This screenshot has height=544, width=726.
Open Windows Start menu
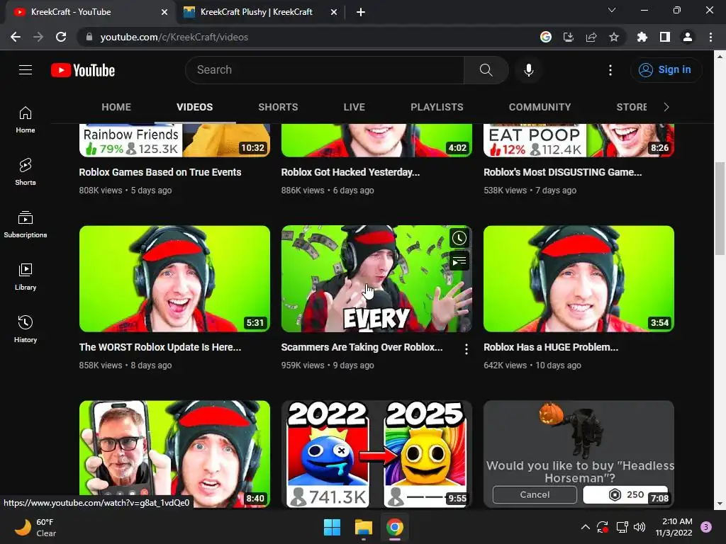[x=332, y=527]
